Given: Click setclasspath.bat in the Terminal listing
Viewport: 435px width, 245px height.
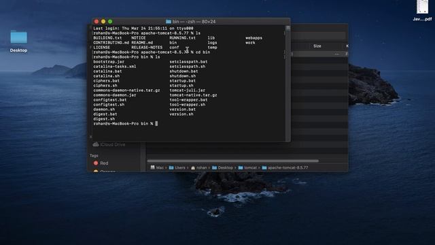Looking at the screenshot, I should pos(188,62).
